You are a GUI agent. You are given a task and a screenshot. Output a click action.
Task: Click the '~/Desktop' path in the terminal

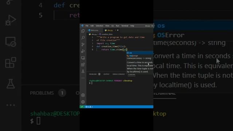click(127, 81)
